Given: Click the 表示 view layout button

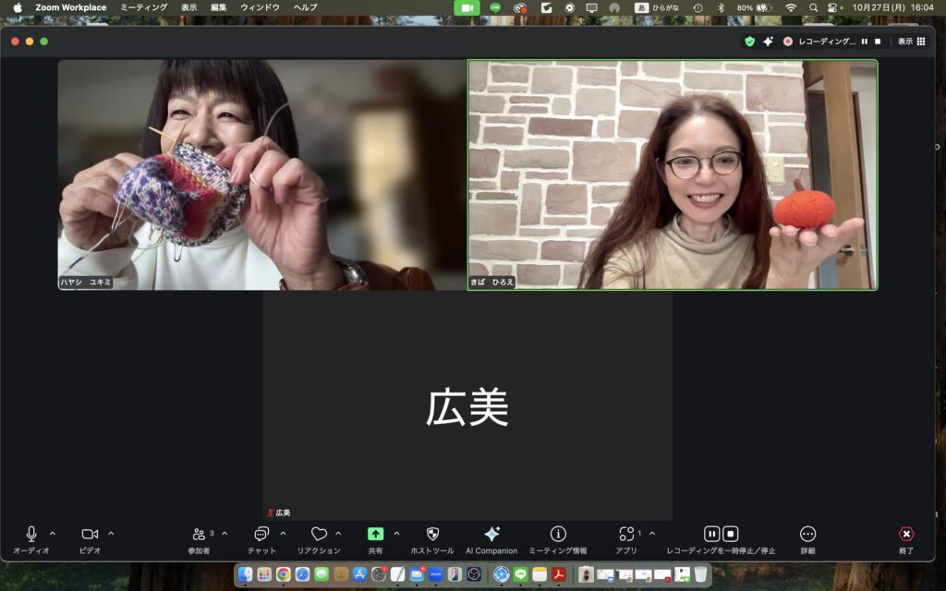Looking at the screenshot, I should click(x=911, y=42).
